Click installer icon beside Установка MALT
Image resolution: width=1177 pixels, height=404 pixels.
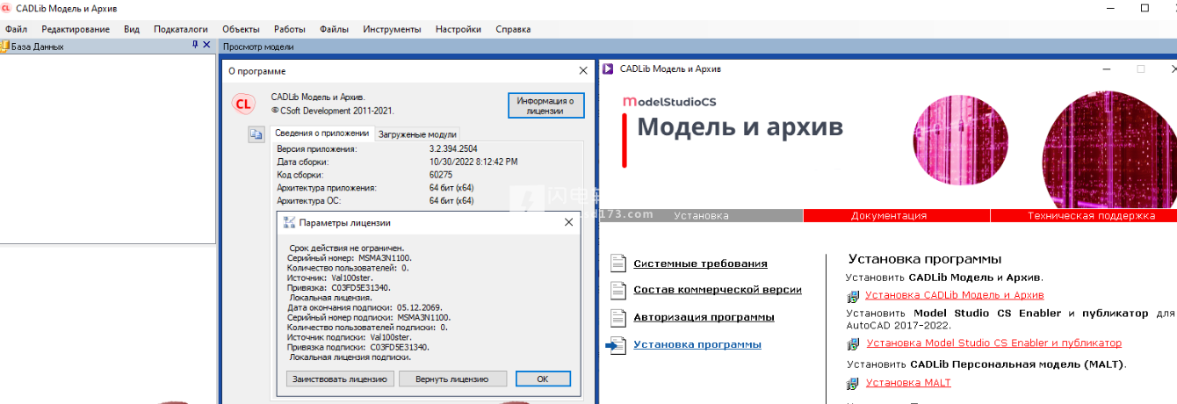click(x=852, y=384)
